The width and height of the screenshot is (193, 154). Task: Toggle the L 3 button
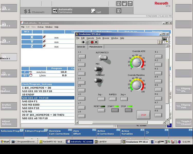[82, 74]
